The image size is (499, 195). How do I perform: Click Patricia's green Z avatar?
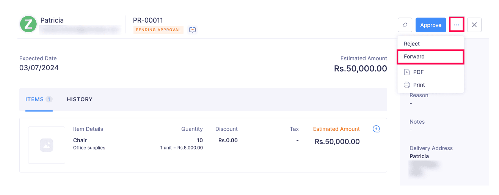(x=28, y=24)
